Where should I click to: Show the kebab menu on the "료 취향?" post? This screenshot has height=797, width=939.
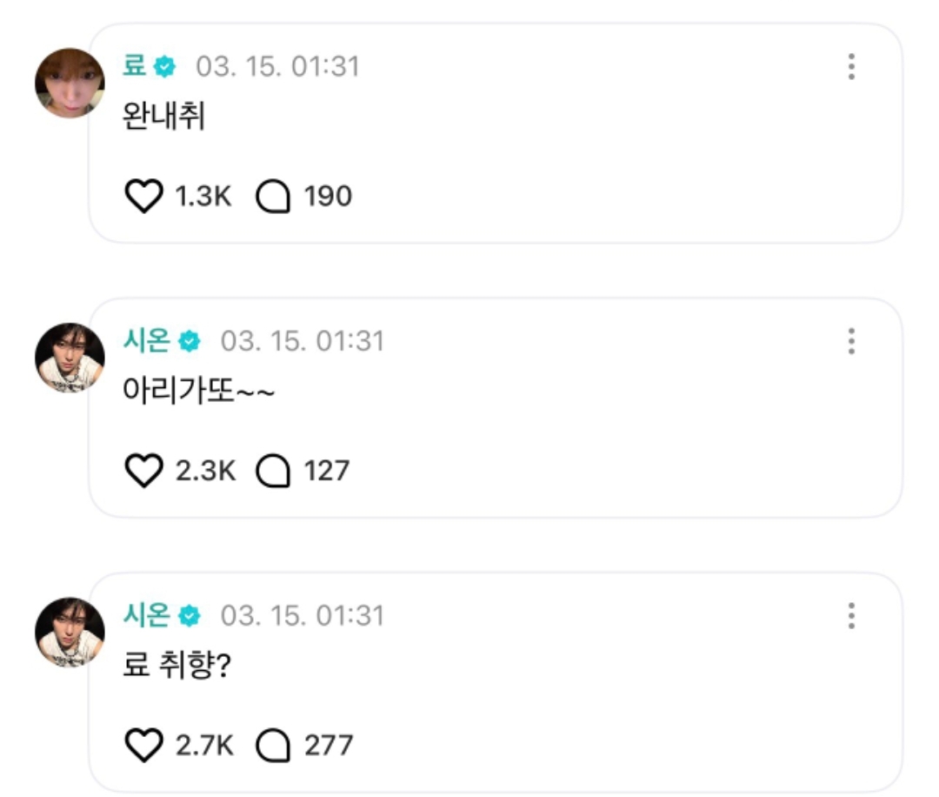click(x=851, y=616)
